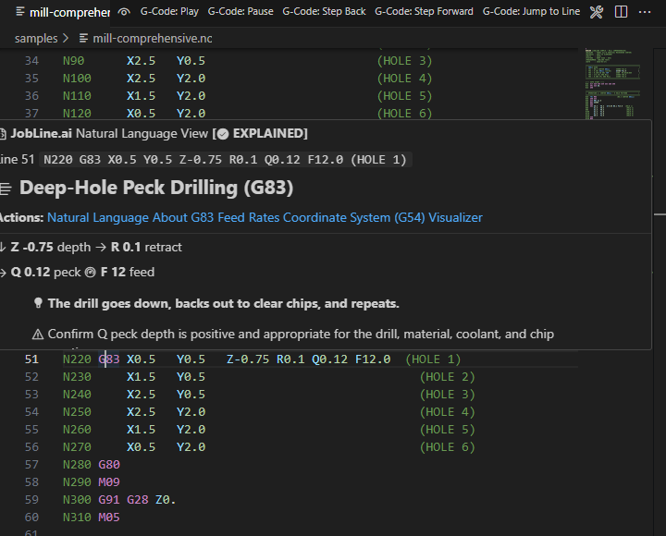Click (HOLE 4) comment on line 35
Viewport: 666px width, 536px height.
[x=404, y=79]
